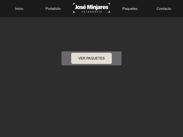Go to the Portafolio page
This screenshot has width=183, height=137.
pyautogui.click(x=53, y=8)
